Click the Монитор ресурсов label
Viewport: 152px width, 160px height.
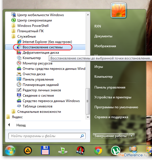tap(37, 63)
